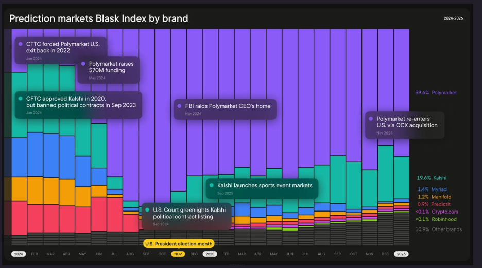Click the purple dot on the FBI raids annotation
482x268 pixels.
[180, 106]
